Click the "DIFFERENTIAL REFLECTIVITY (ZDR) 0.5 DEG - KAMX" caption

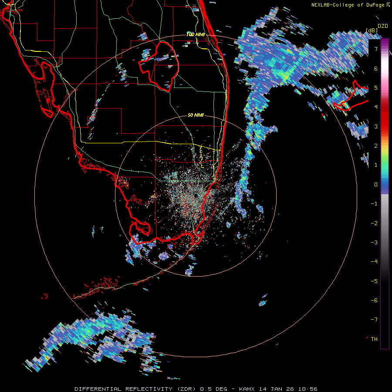165,389
